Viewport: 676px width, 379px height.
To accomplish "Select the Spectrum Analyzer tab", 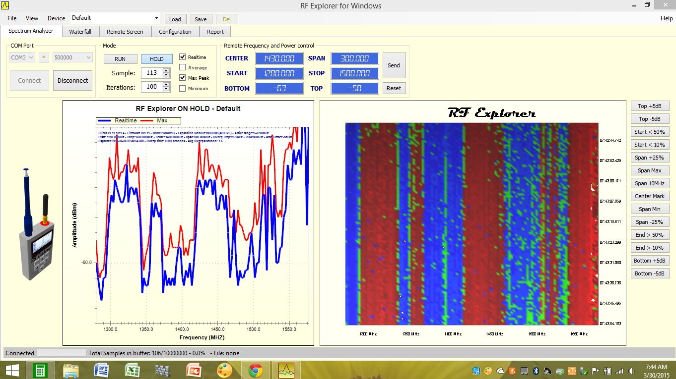I will (31, 31).
